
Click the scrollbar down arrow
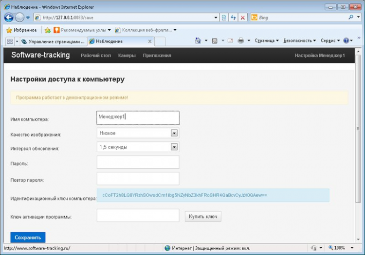(x=358, y=239)
